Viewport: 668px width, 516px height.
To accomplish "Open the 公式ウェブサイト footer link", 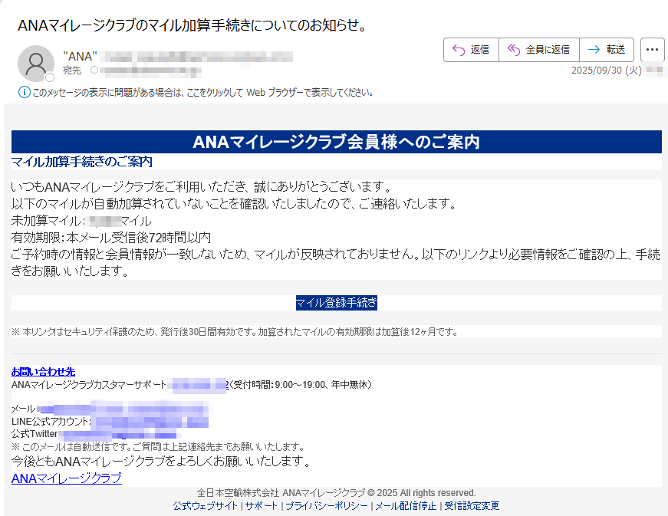I will click(x=205, y=506).
